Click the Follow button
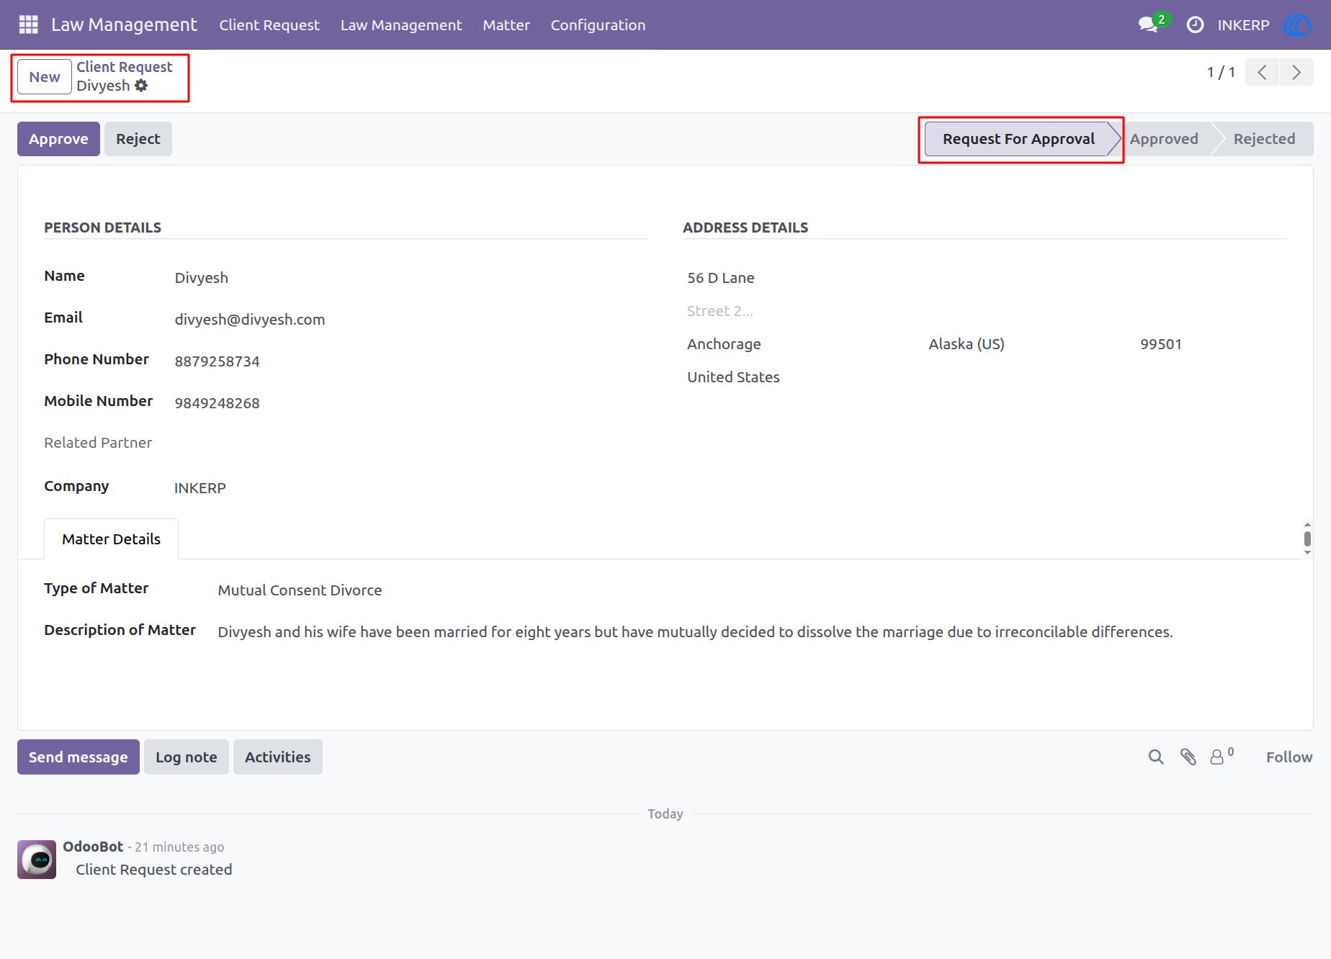This screenshot has width=1331, height=959. [x=1289, y=757]
